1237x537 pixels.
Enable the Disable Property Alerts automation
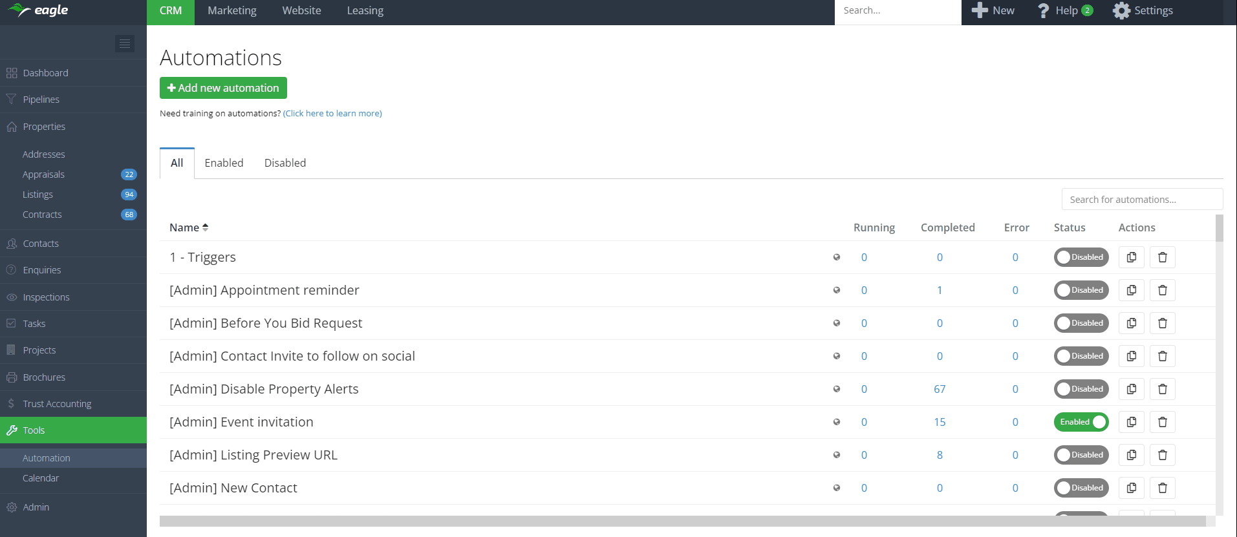tap(1081, 389)
